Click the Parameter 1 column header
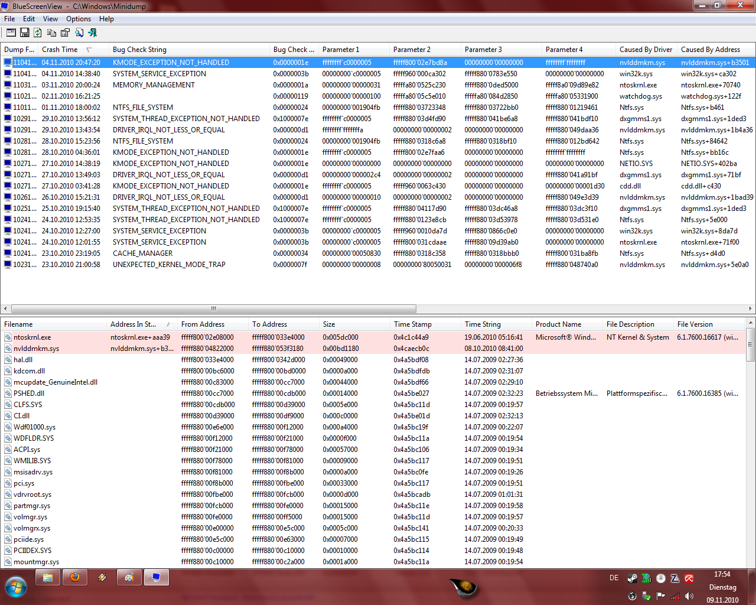This screenshot has height=605, width=756. tap(354, 50)
